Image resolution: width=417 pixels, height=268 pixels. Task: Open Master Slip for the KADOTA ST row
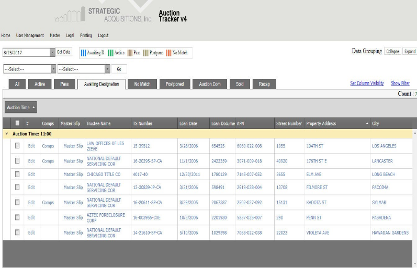(x=73, y=203)
